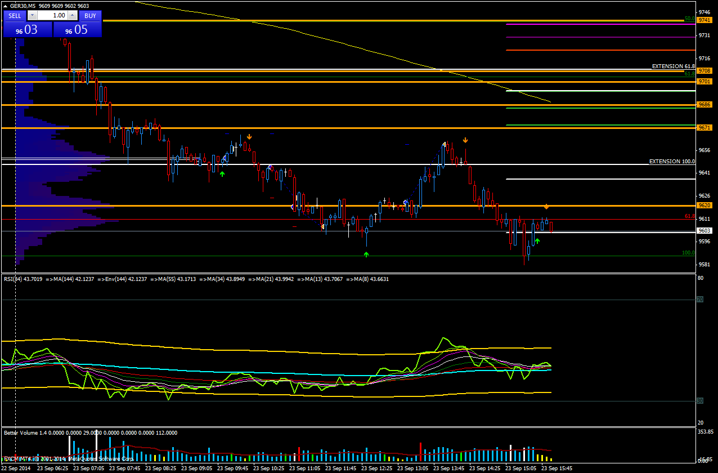Click the 9686 orange price label
The width and height of the screenshot is (718, 473).
pos(704,104)
